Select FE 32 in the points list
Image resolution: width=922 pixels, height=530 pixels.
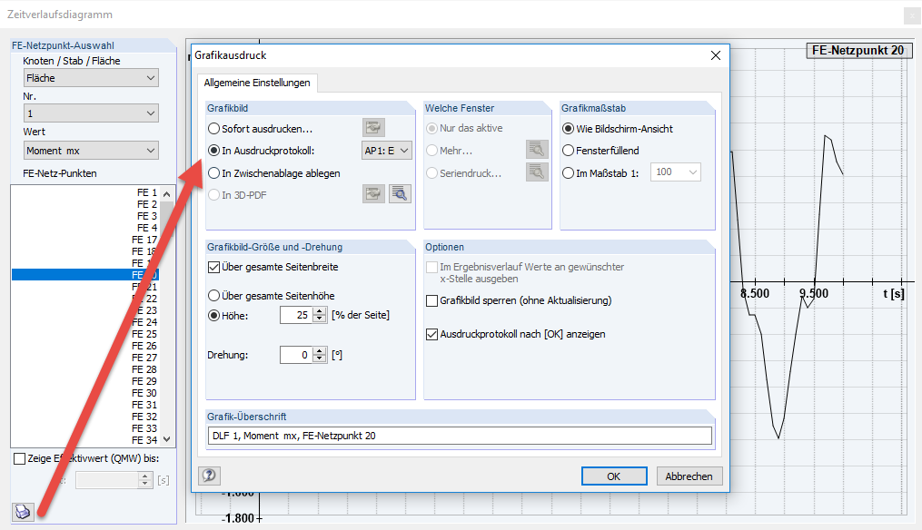click(x=85, y=417)
